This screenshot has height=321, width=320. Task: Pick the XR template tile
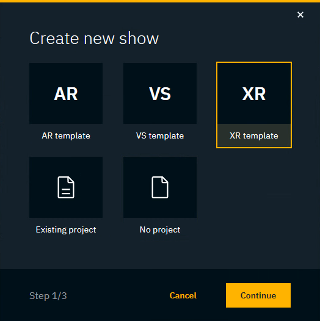click(254, 105)
